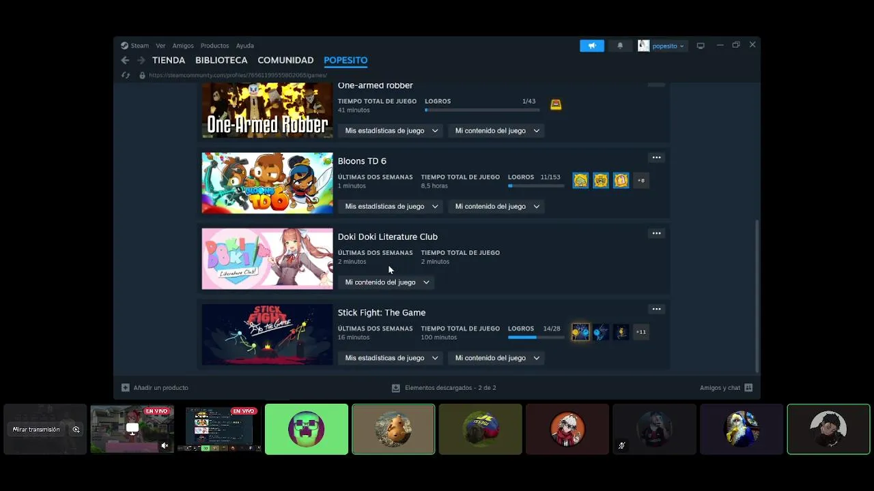This screenshot has height=491, width=874.
Task: Open the notifications bell
Action: pos(620,46)
